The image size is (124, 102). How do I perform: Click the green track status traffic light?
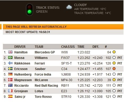click(x=29, y=10)
